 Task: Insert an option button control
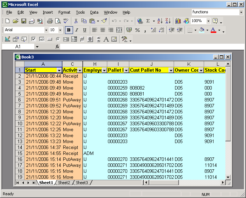pyautogui.click(x=58, y=39)
